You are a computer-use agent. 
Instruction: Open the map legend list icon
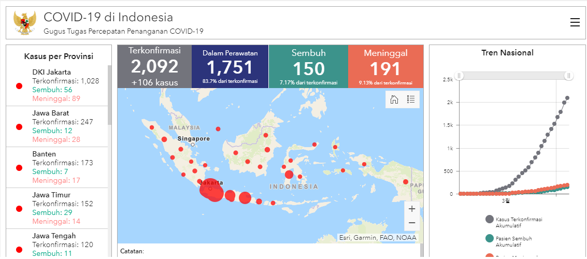(x=411, y=99)
